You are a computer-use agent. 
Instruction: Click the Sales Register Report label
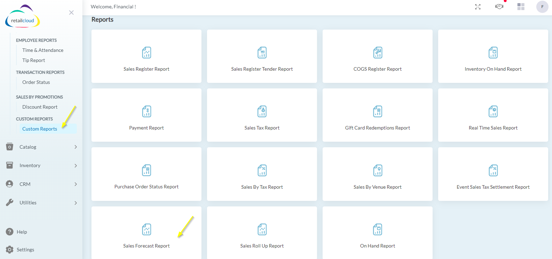point(146,69)
